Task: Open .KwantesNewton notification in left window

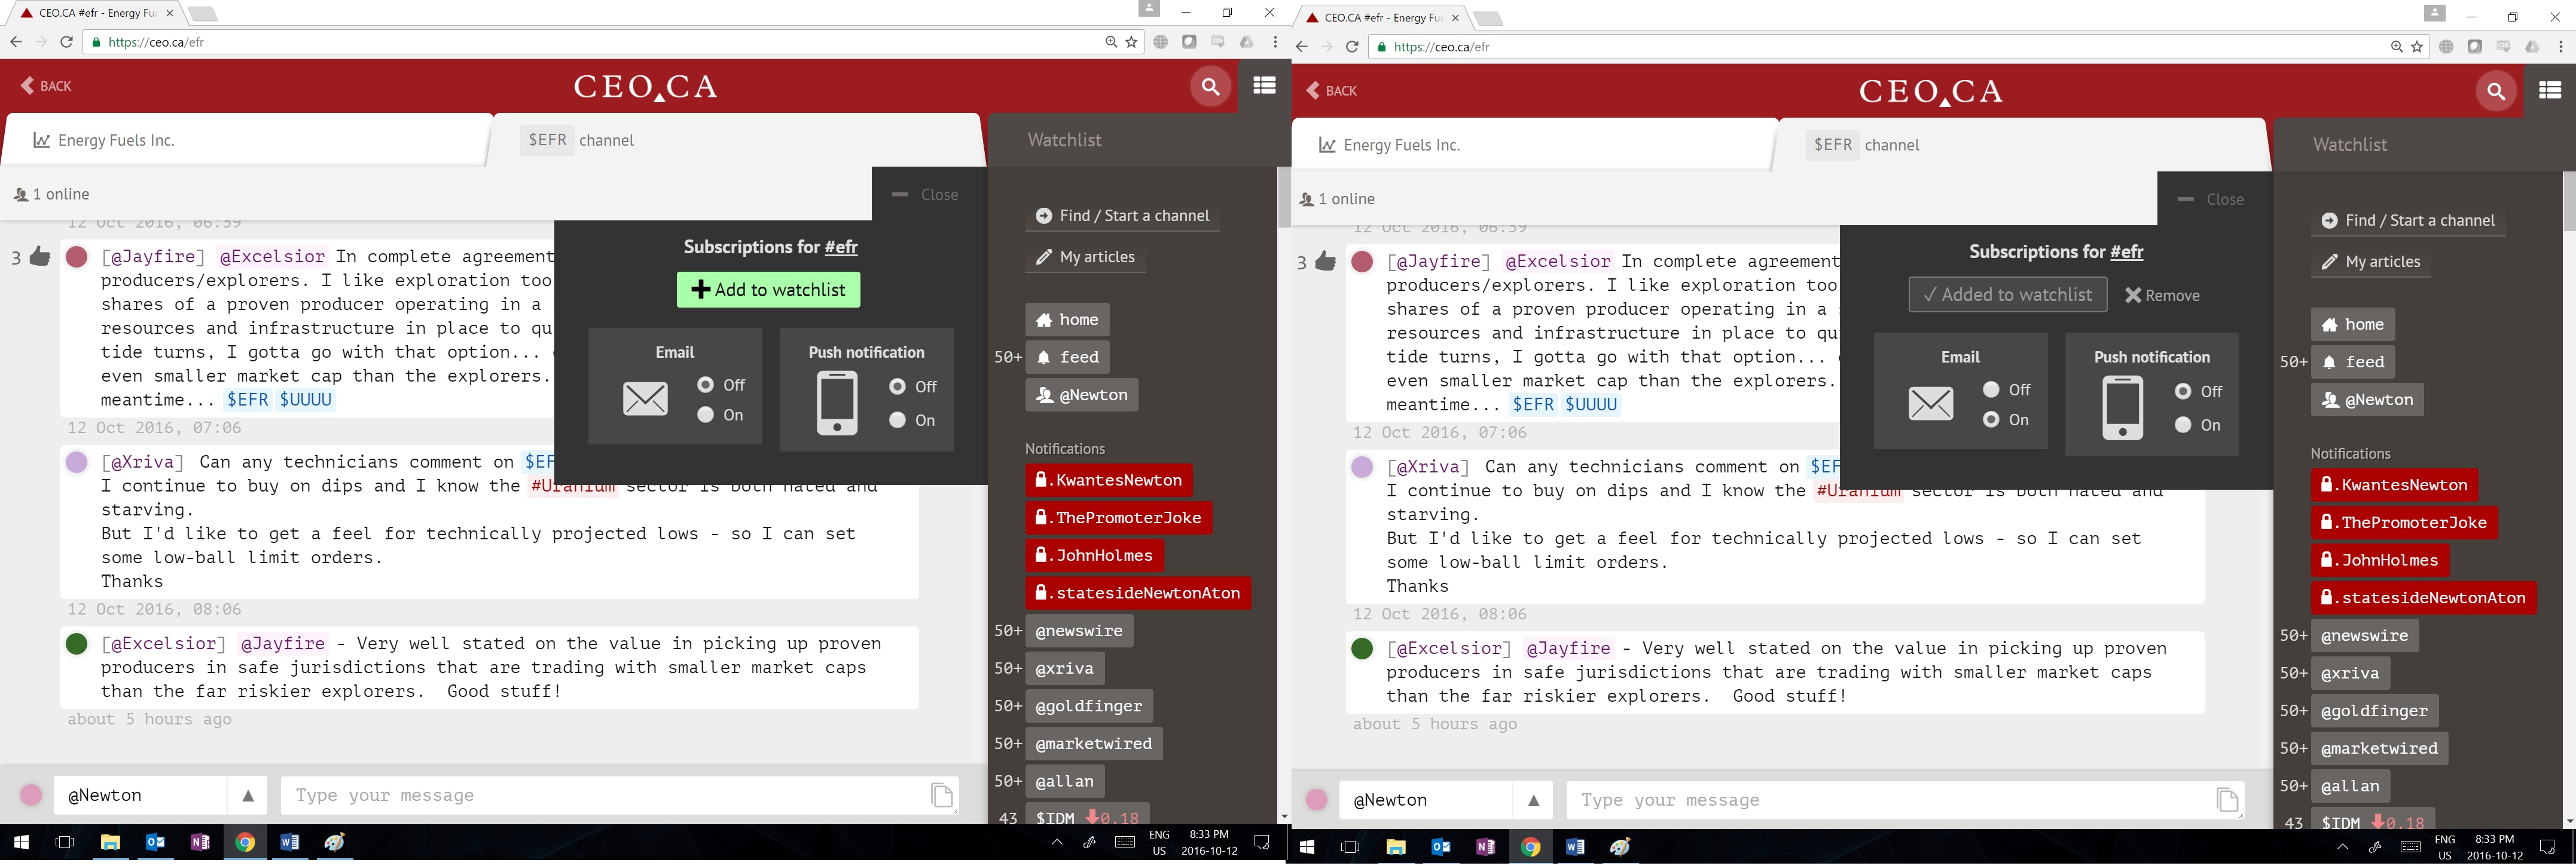Action: 1109,480
